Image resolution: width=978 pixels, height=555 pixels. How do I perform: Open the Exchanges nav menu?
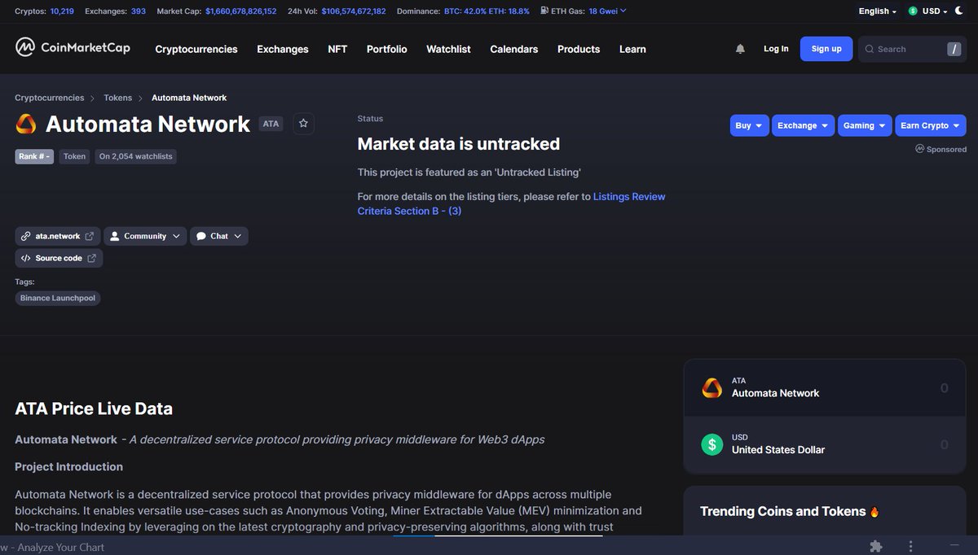[283, 49]
